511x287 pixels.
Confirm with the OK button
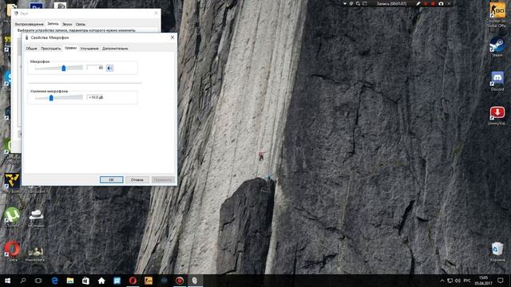112,179
